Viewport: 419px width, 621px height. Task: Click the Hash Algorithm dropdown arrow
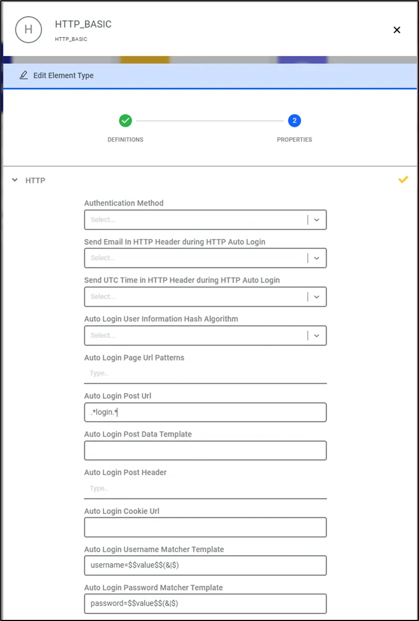317,336
